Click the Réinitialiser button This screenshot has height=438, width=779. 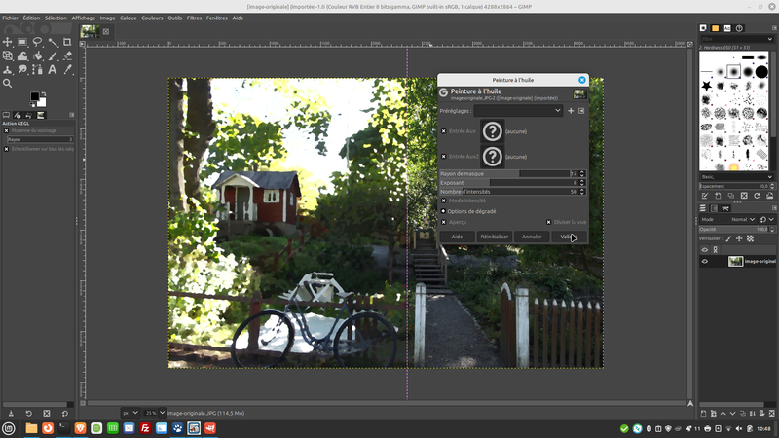pos(495,237)
